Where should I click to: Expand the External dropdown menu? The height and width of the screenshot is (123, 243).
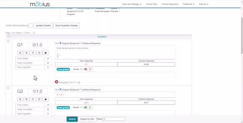pyautogui.click(x=204, y=4)
